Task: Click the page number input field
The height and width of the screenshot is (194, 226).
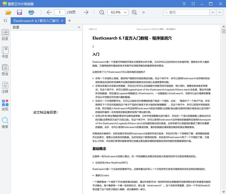Action: [60, 12]
